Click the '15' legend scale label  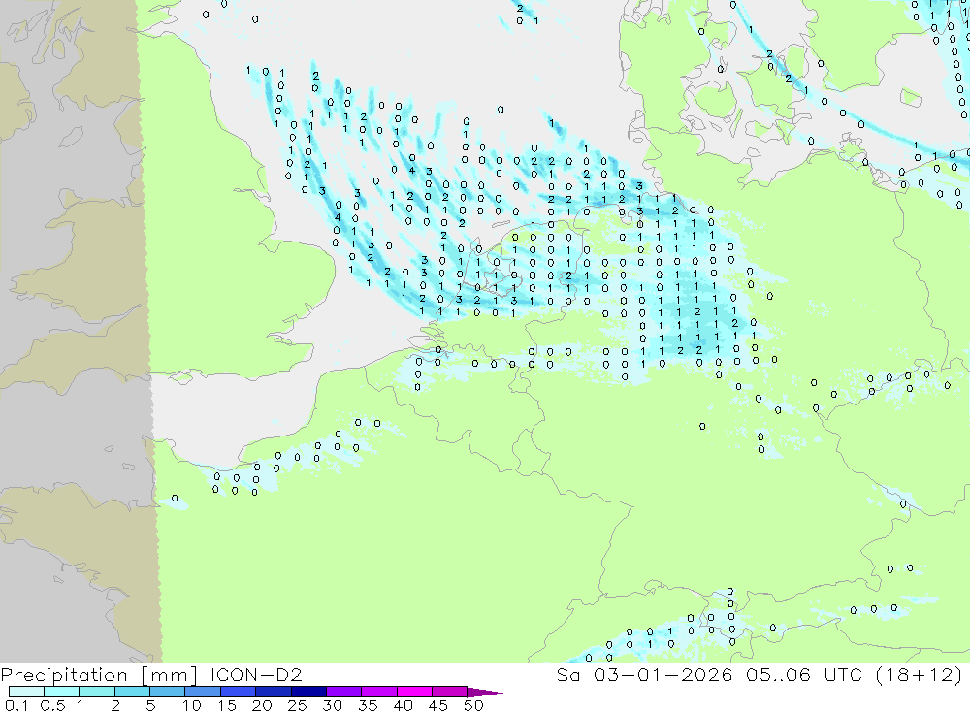click(227, 705)
